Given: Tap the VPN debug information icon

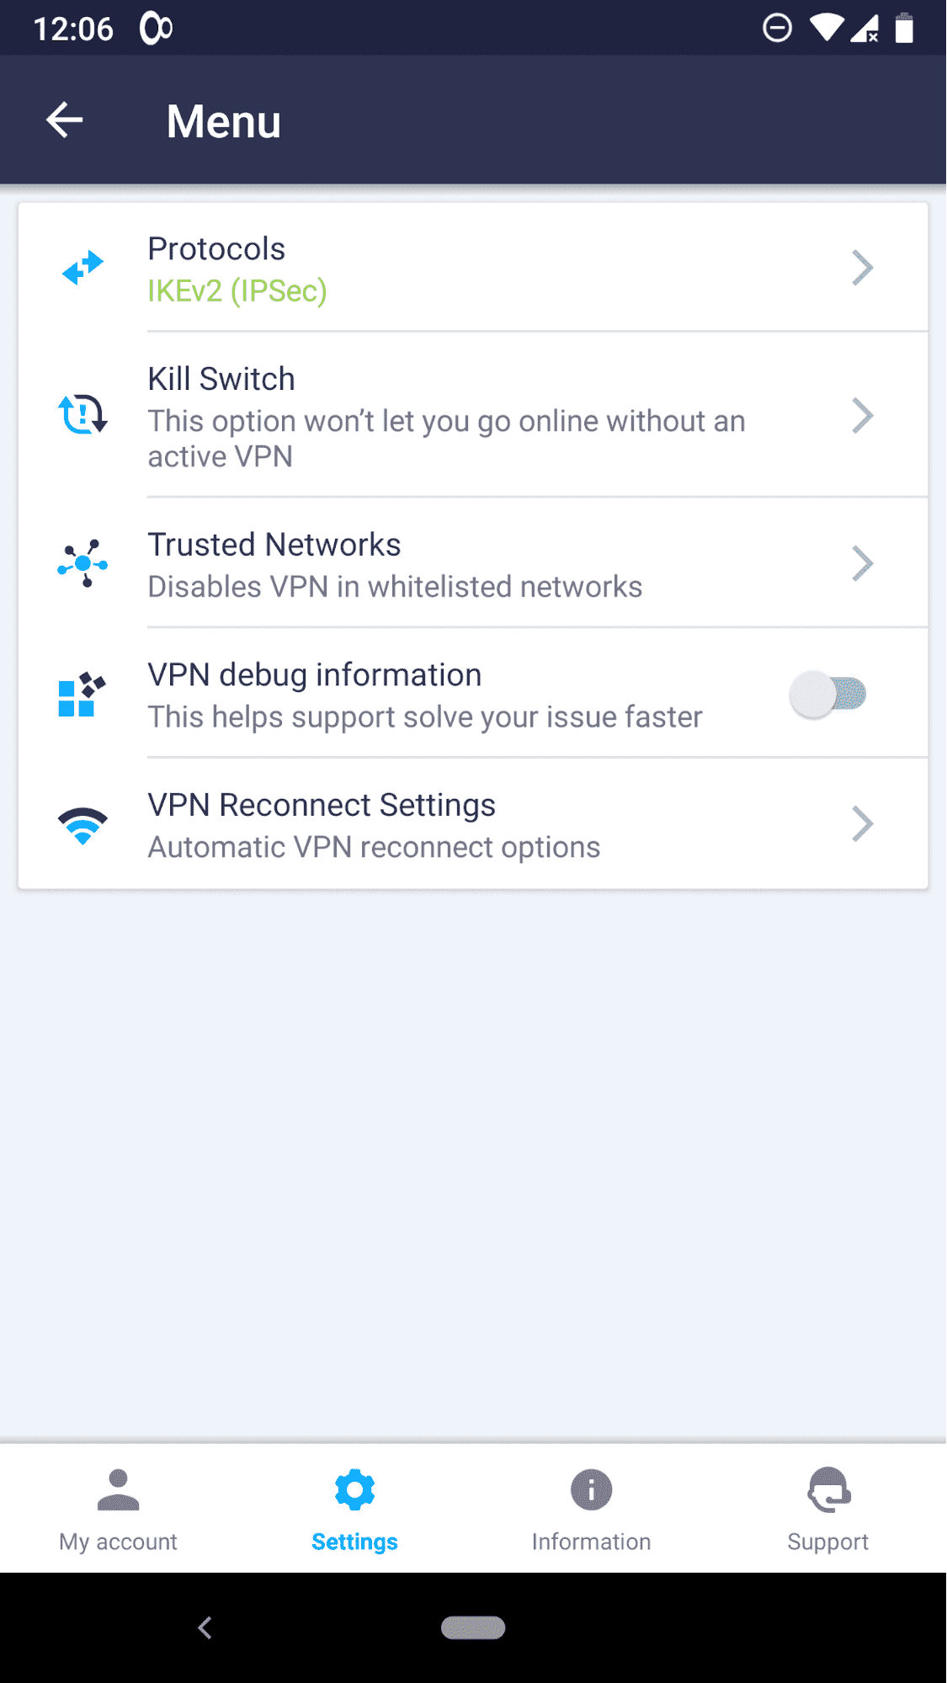Looking at the screenshot, I should click(x=82, y=695).
